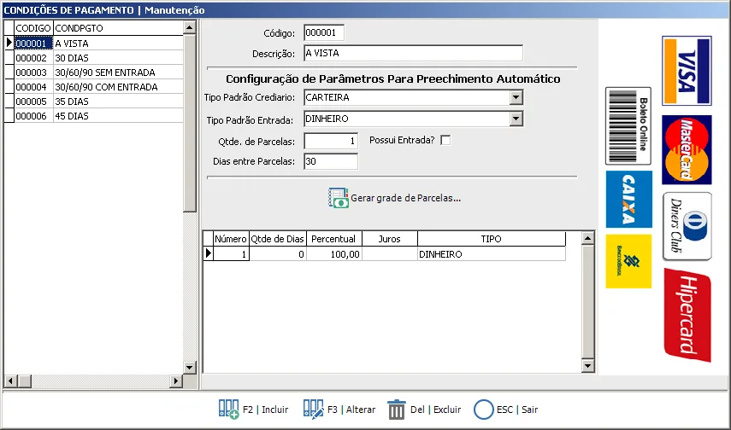731x430 pixels.
Task: Click the Visa card logo
Action: [687, 71]
